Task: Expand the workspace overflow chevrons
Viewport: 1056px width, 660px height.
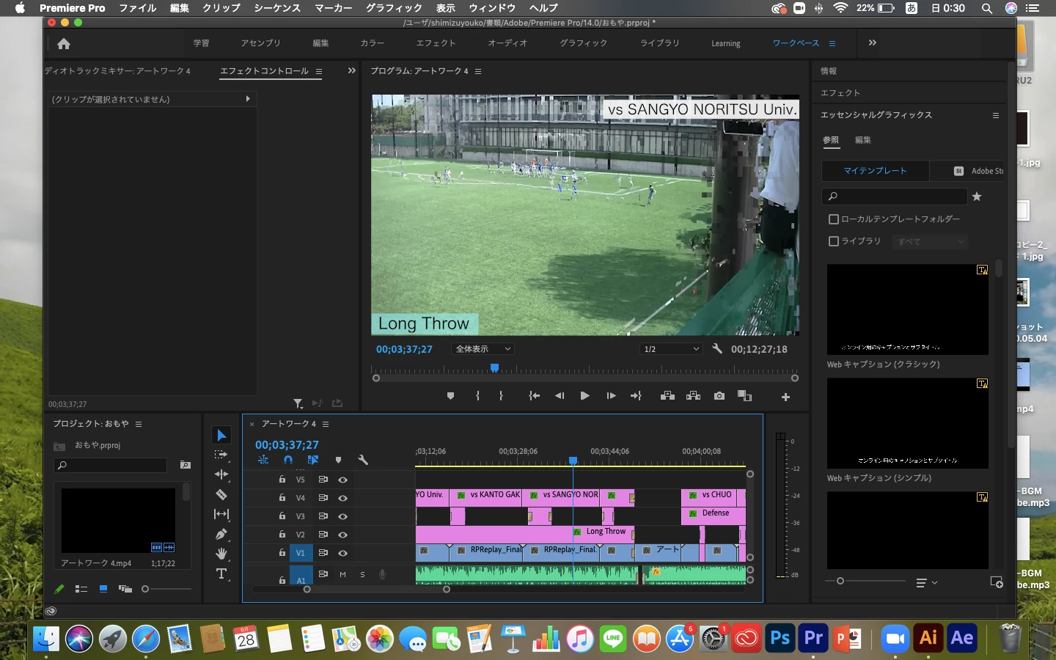Action: click(872, 43)
